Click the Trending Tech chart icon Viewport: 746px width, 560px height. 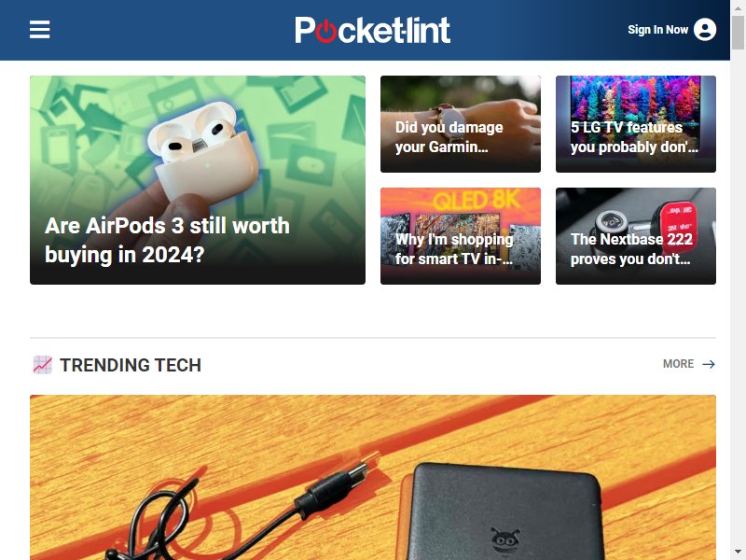(42, 365)
